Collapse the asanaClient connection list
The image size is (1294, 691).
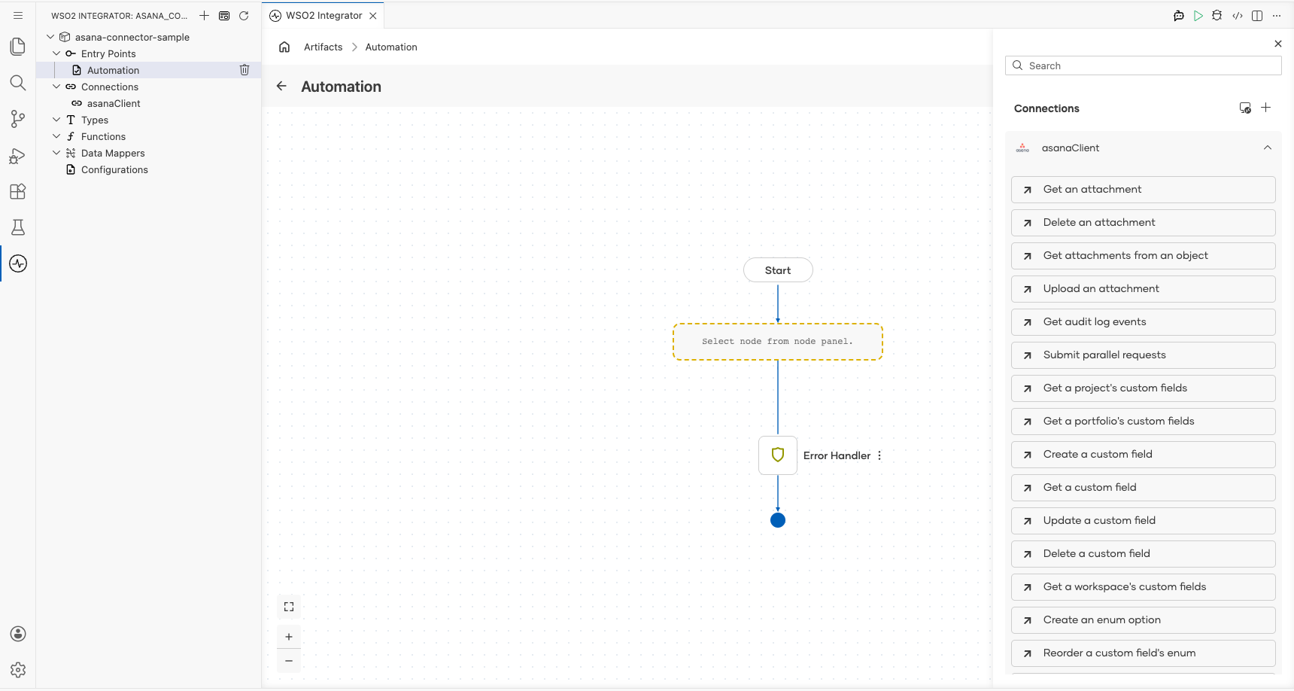(x=1268, y=148)
